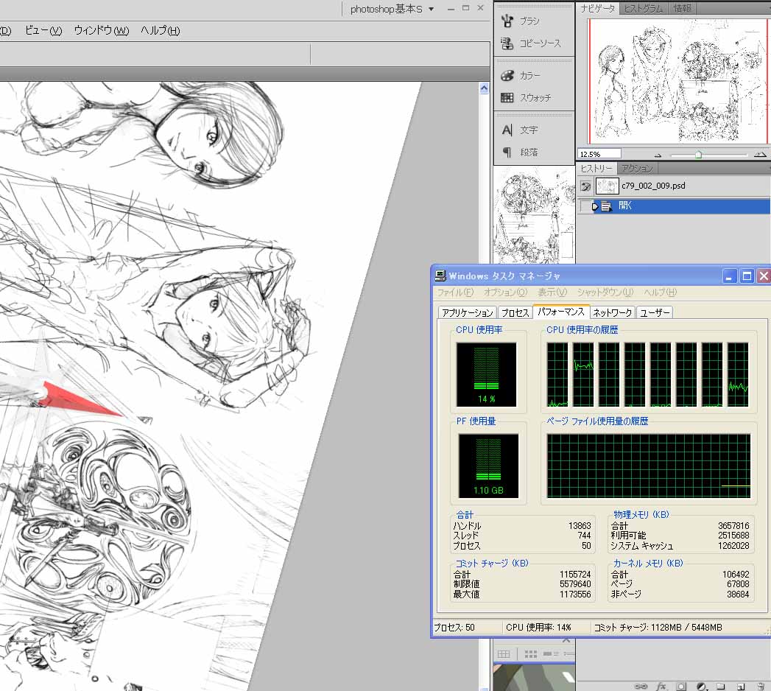
Task: Click the ハンドル value 13863
Action: coord(580,526)
